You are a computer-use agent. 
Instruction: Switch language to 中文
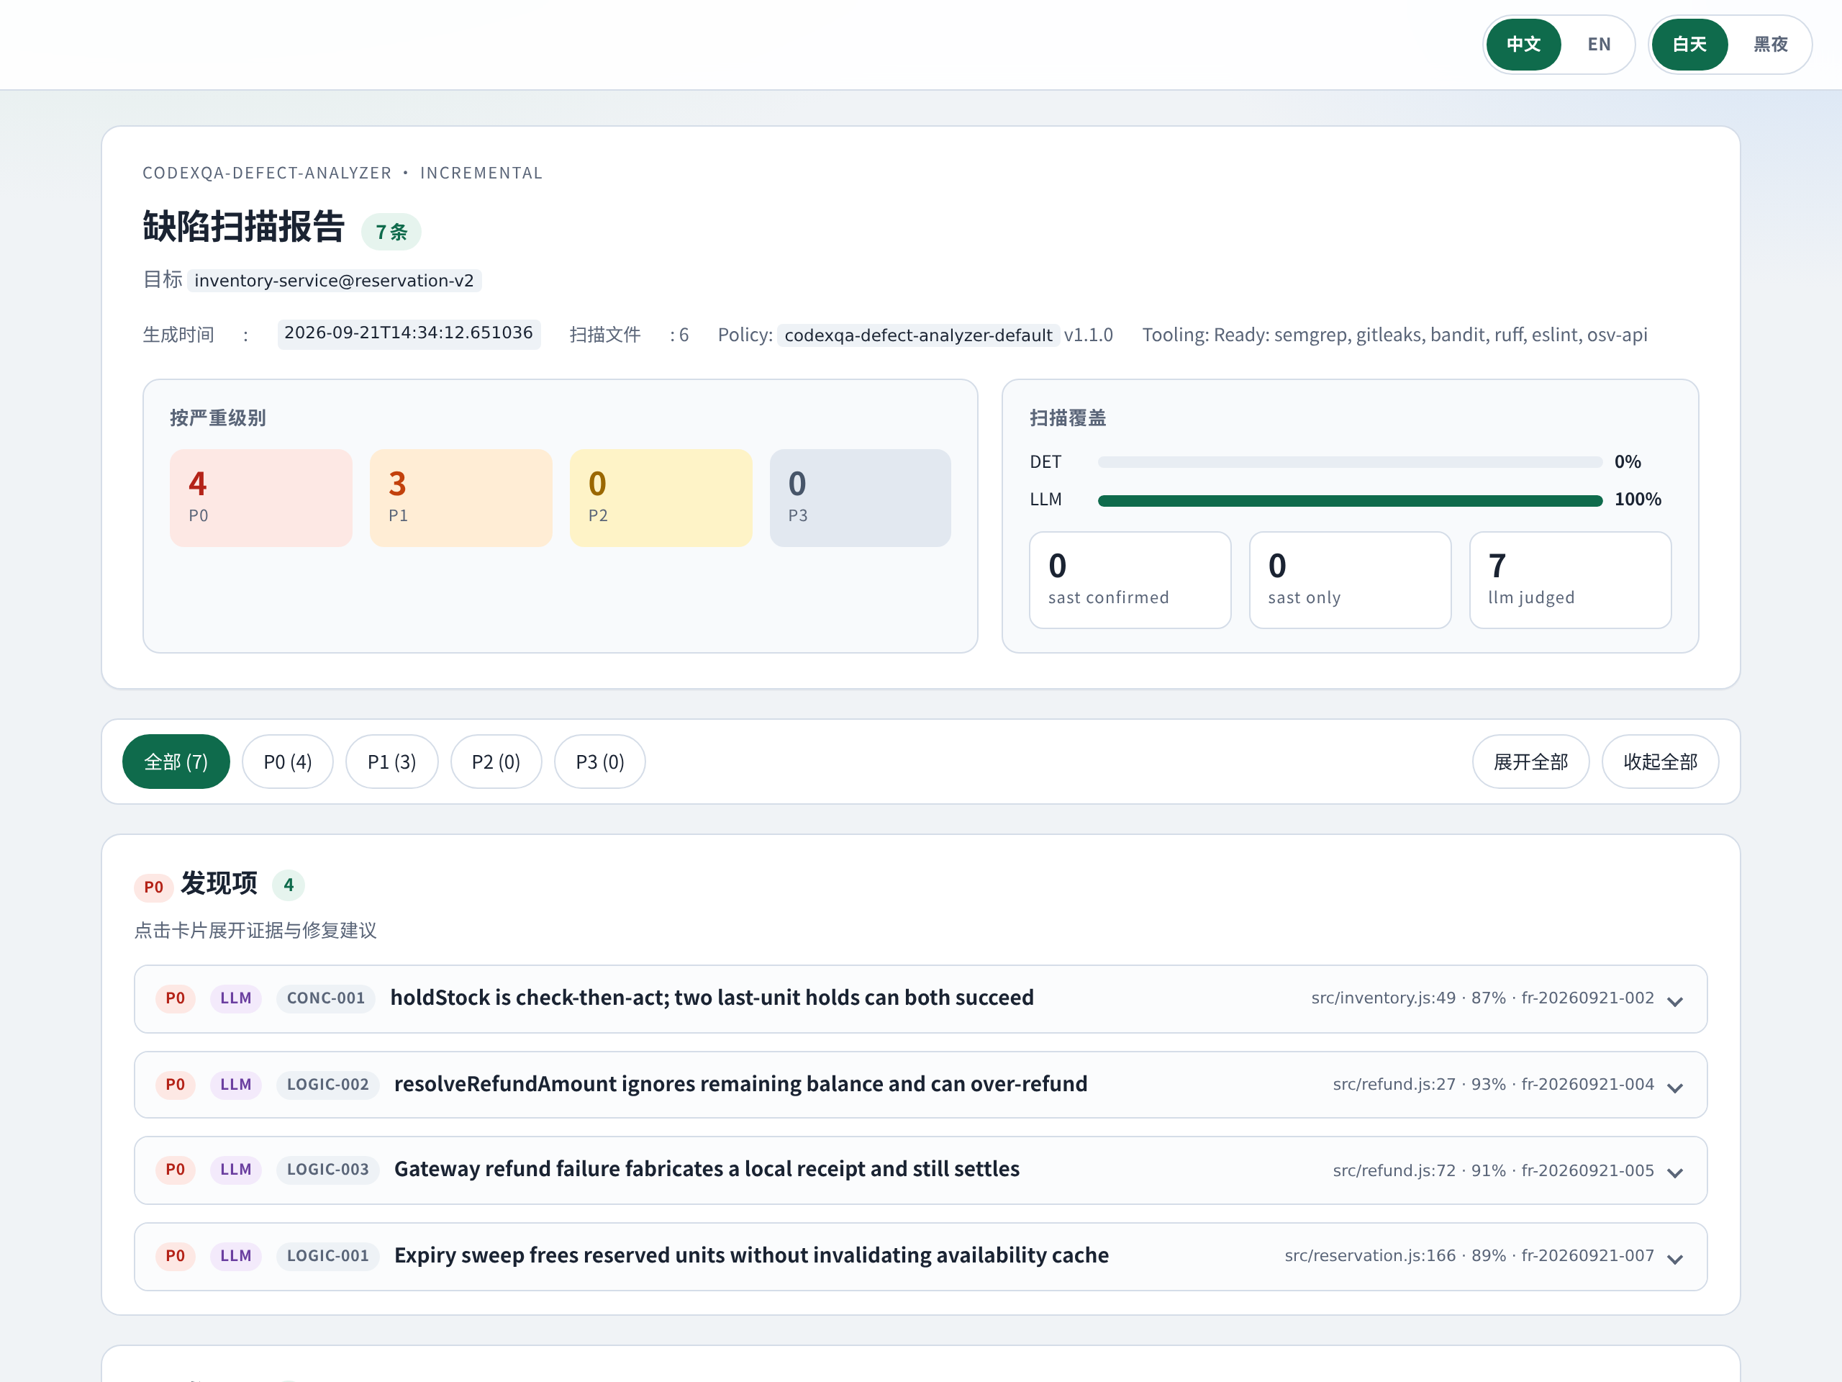[x=1523, y=44]
